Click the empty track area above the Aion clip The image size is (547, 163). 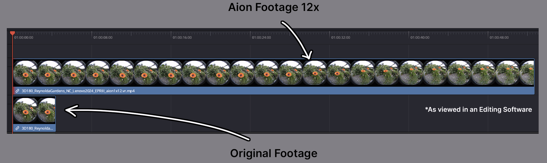[x=274, y=51]
